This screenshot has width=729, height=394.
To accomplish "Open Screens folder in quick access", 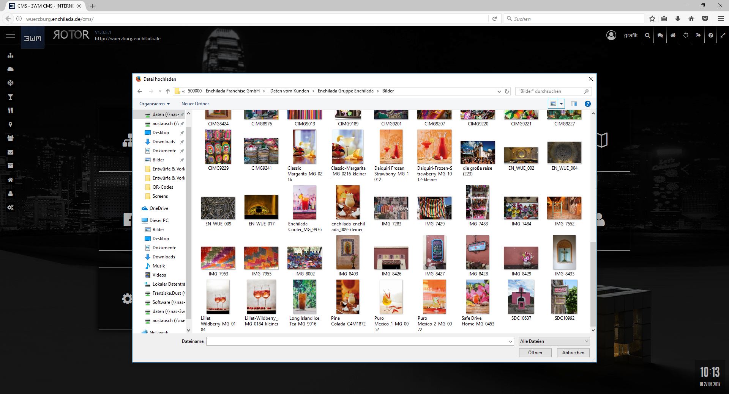I will pos(160,196).
